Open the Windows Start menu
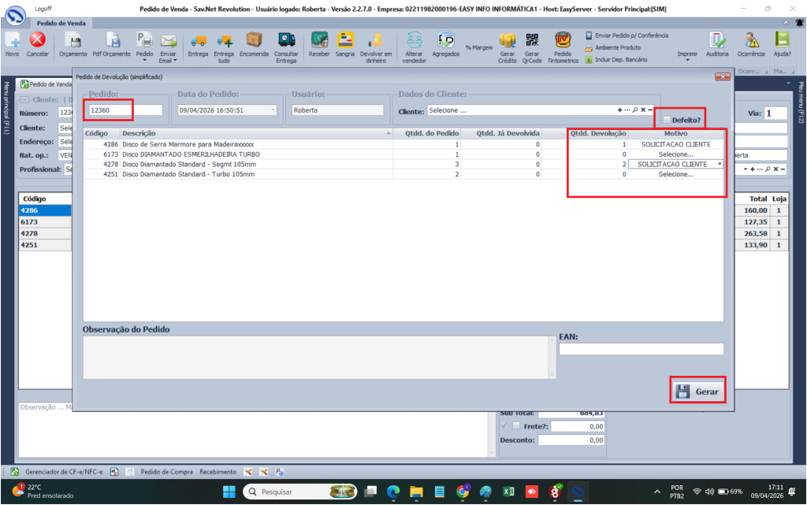This screenshot has width=807, height=505. point(229,492)
